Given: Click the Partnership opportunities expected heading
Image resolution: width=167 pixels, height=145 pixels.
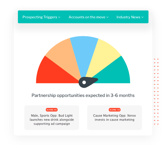Looking at the screenshot, I should (x=83, y=95).
